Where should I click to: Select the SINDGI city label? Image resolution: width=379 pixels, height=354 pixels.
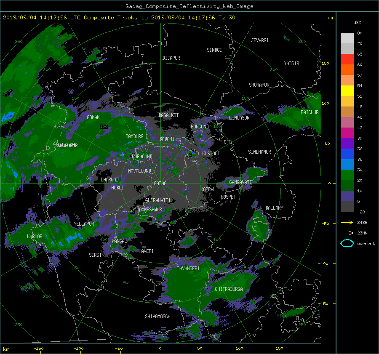[x=214, y=50]
